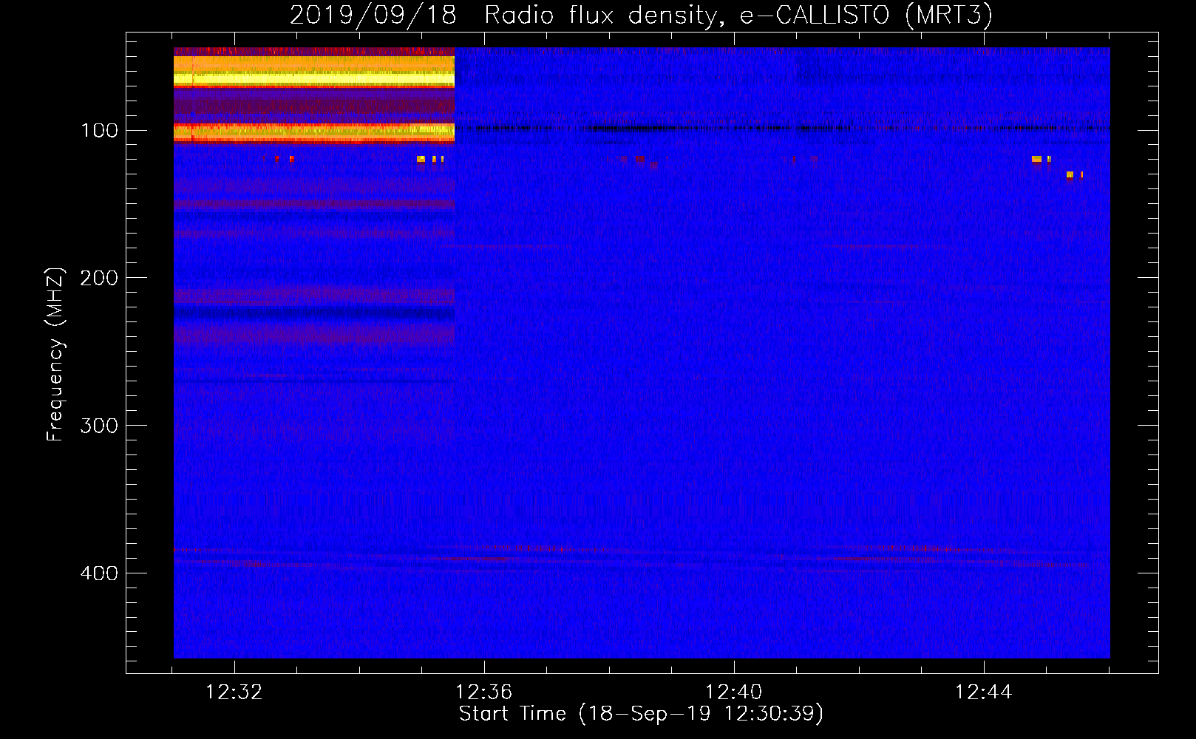This screenshot has width=1196, height=739.
Task: Click the '300' frequency tick label
Action: point(99,426)
